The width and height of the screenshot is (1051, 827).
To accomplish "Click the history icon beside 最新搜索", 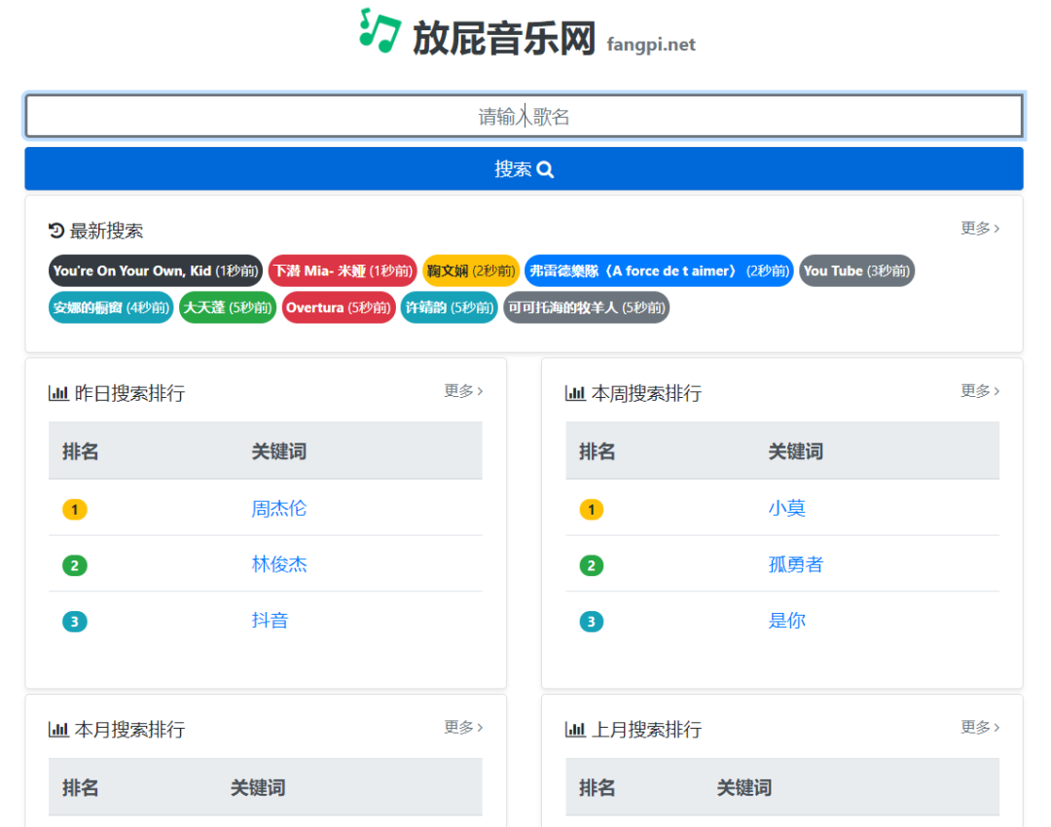I will click(x=56, y=231).
